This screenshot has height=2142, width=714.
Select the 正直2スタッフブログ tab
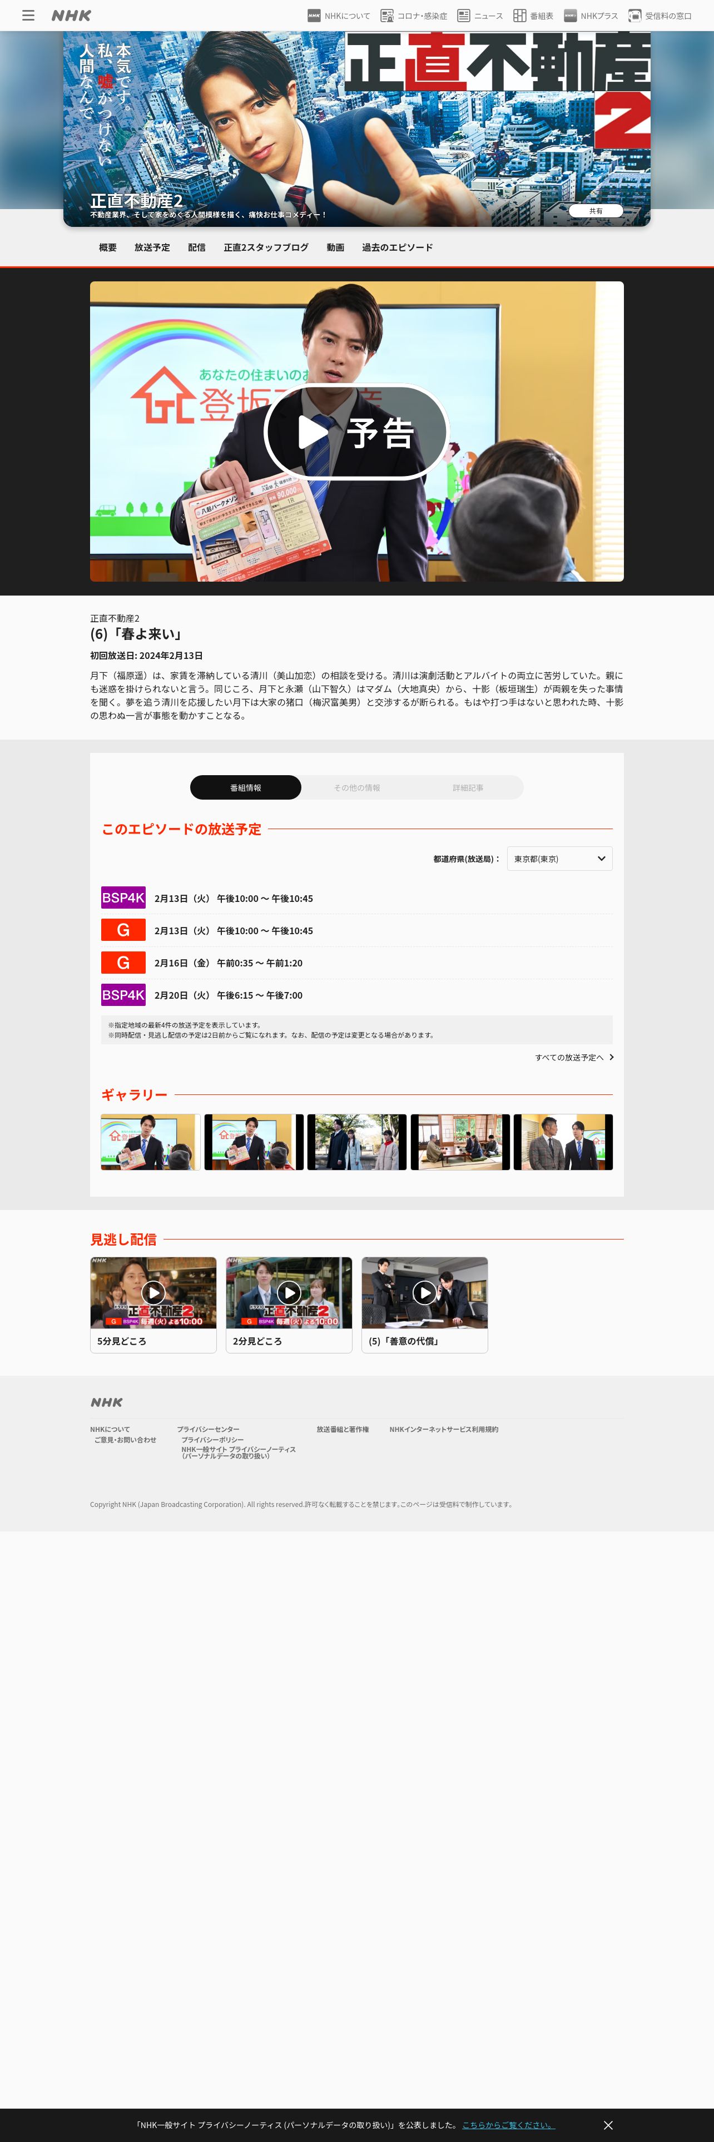(x=266, y=247)
